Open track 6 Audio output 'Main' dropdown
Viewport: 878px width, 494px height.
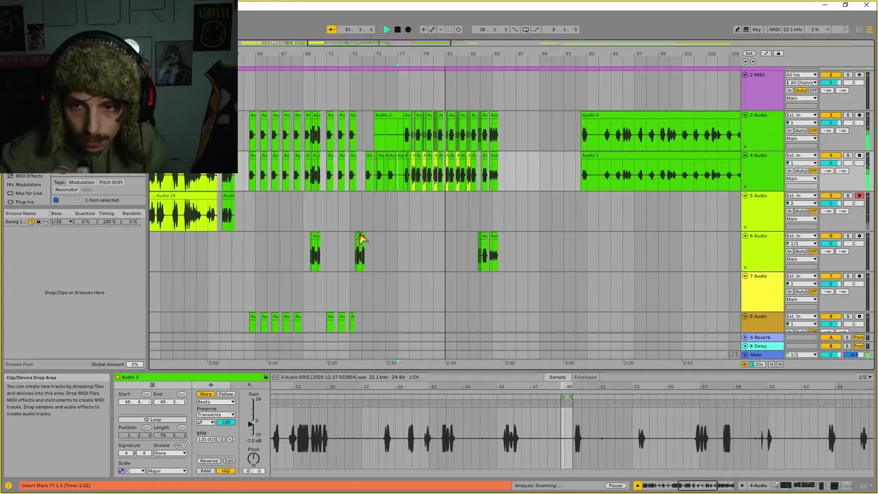[802, 259]
